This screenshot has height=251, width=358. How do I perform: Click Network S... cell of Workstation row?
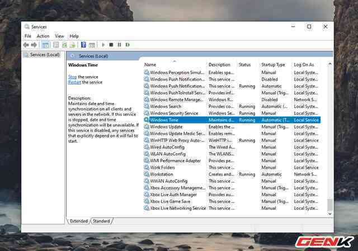point(305,174)
